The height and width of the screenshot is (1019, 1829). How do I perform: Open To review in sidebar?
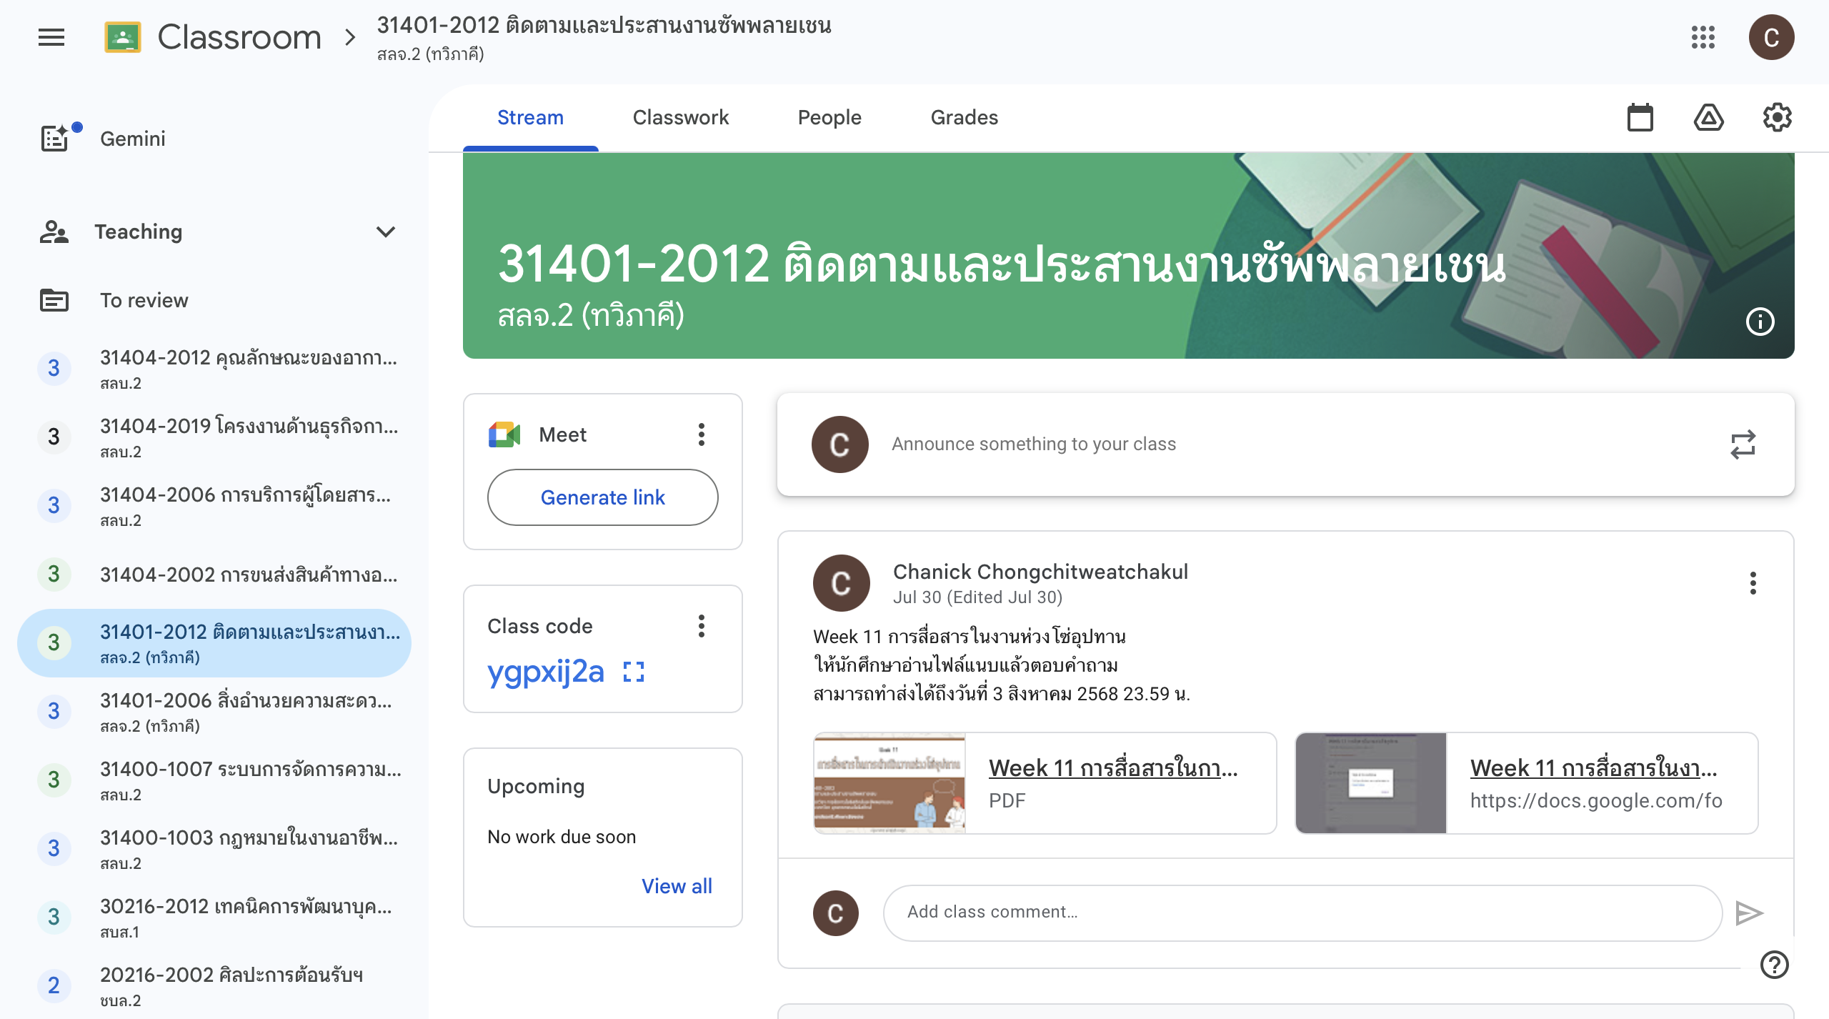[214, 300]
